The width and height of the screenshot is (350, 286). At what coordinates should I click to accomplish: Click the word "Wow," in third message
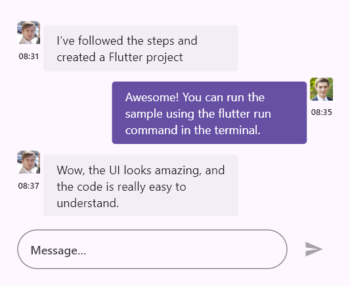(x=71, y=170)
